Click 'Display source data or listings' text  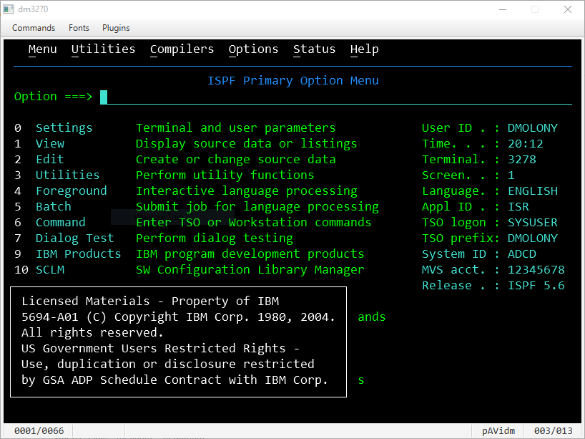point(246,144)
